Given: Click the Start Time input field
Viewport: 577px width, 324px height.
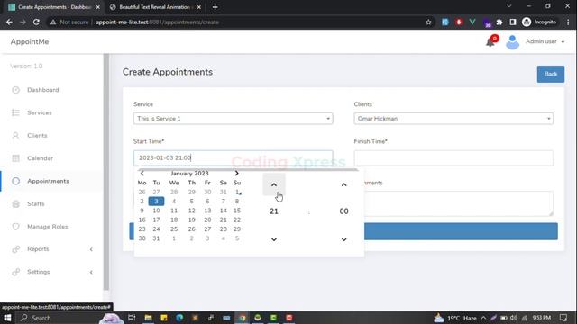Looking at the screenshot, I should pos(233,158).
